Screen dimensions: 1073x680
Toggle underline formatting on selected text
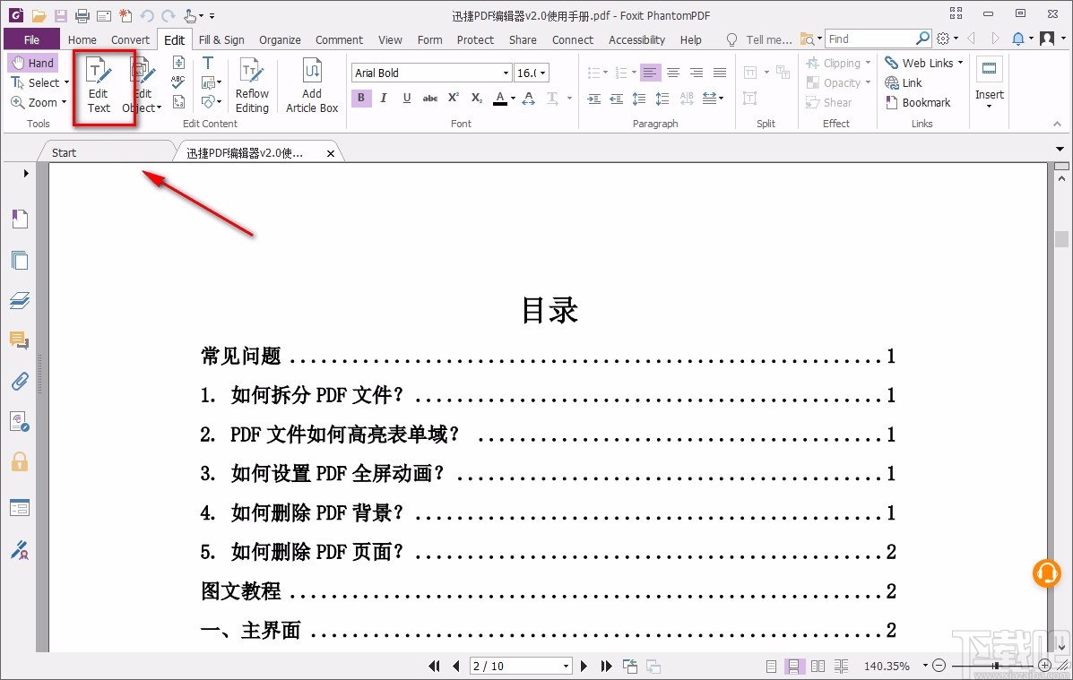click(x=407, y=98)
